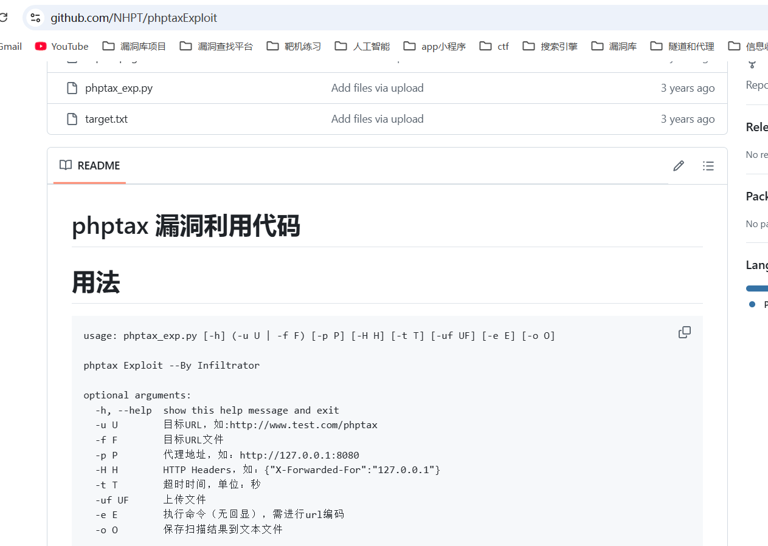Click the pencil edit README icon
This screenshot has height=546, width=768.
[679, 166]
